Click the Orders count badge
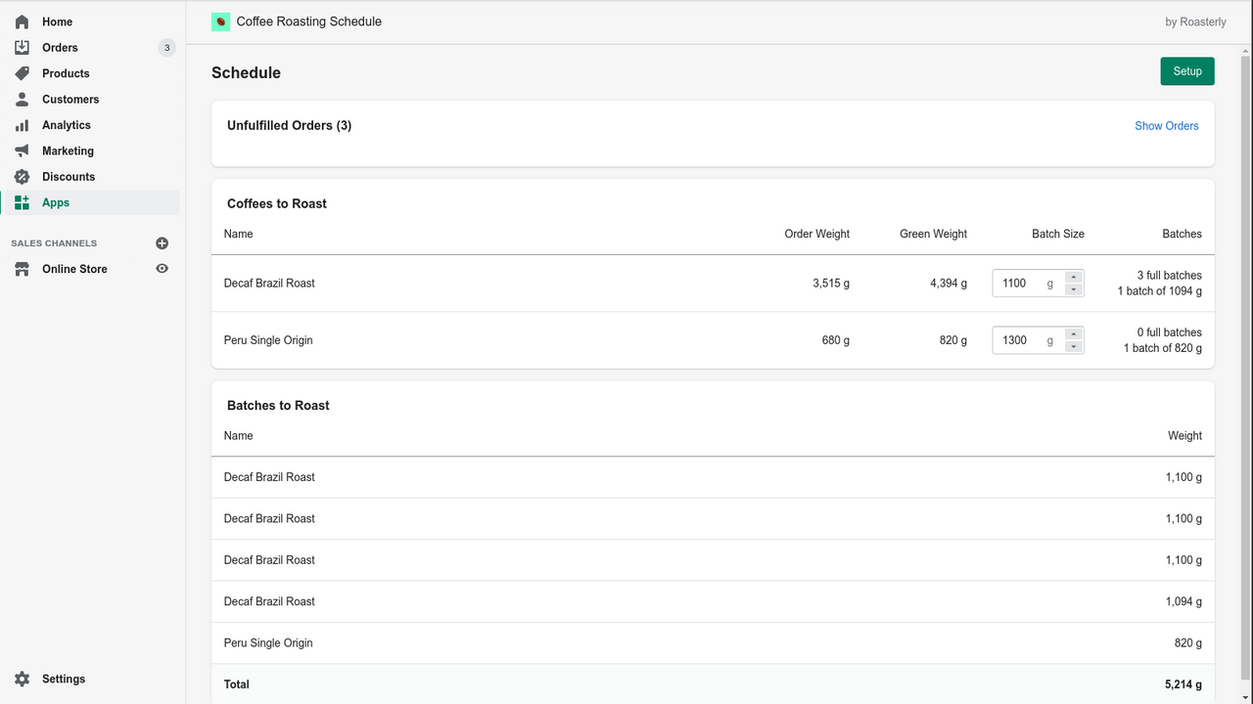This screenshot has width=1253, height=704. pyautogui.click(x=166, y=47)
